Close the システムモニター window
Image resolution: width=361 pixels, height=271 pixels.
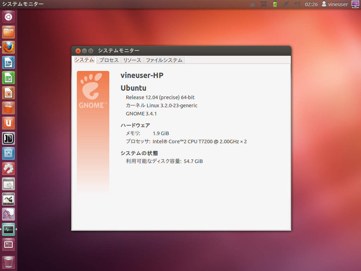78,51
